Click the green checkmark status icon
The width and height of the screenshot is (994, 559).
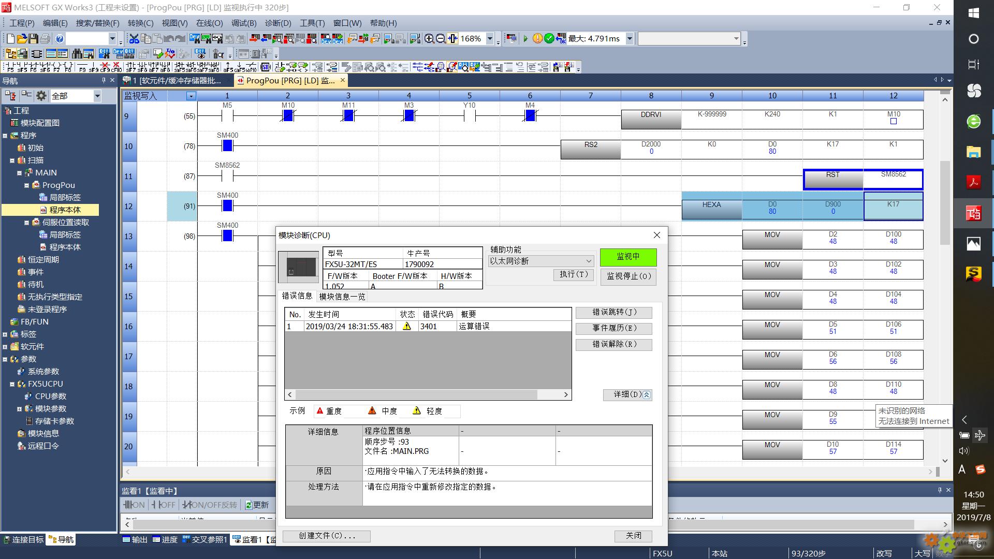[549, 38]
